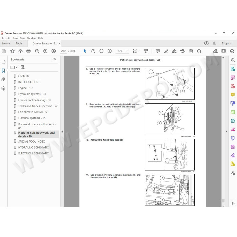Open Export PDF tool in right pane
The height and width of the screenshot is (237, 237).
coord(233,69)
